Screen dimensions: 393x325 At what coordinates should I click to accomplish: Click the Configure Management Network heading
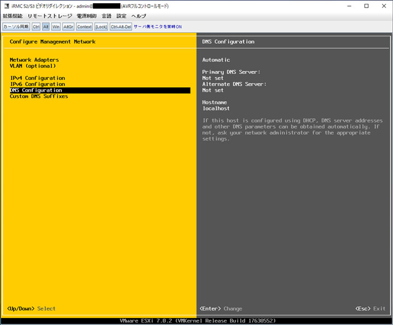[x=53, y=42]
